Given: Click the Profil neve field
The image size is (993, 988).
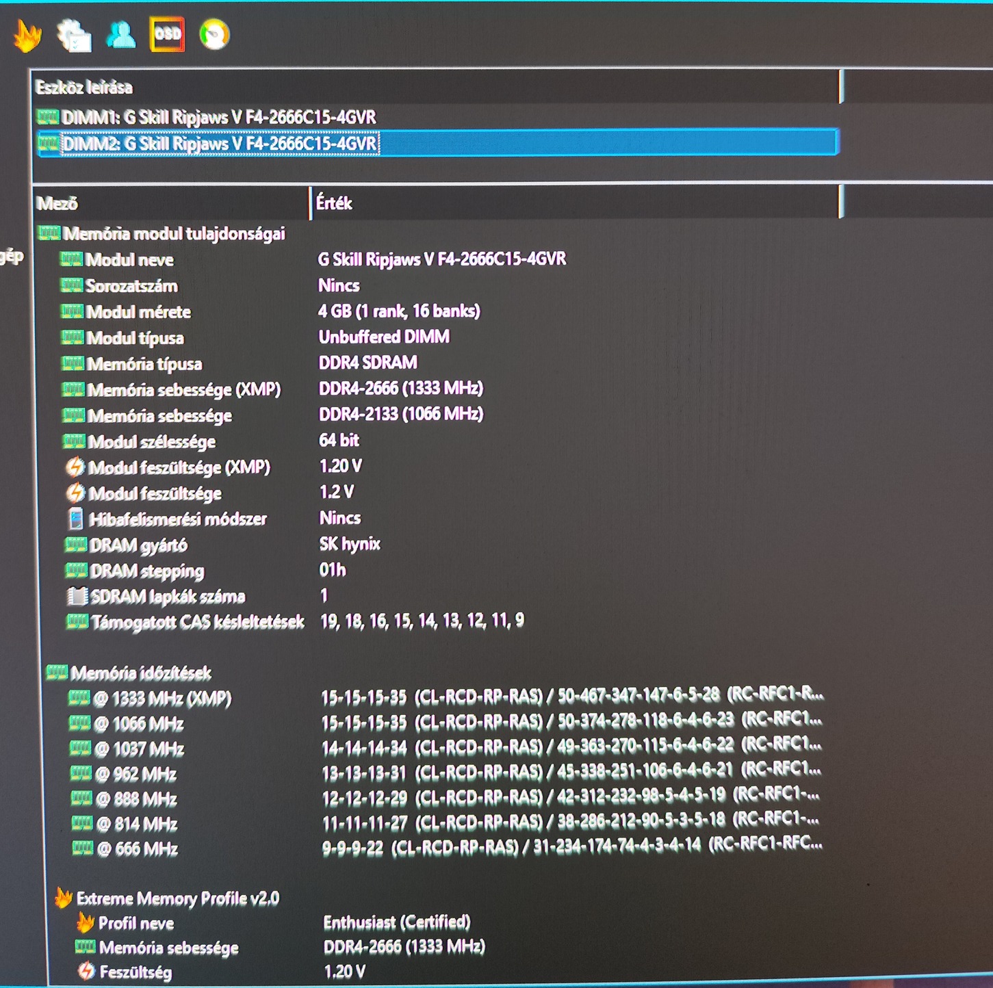Looking at the screenshot, I should coord(126,924).
